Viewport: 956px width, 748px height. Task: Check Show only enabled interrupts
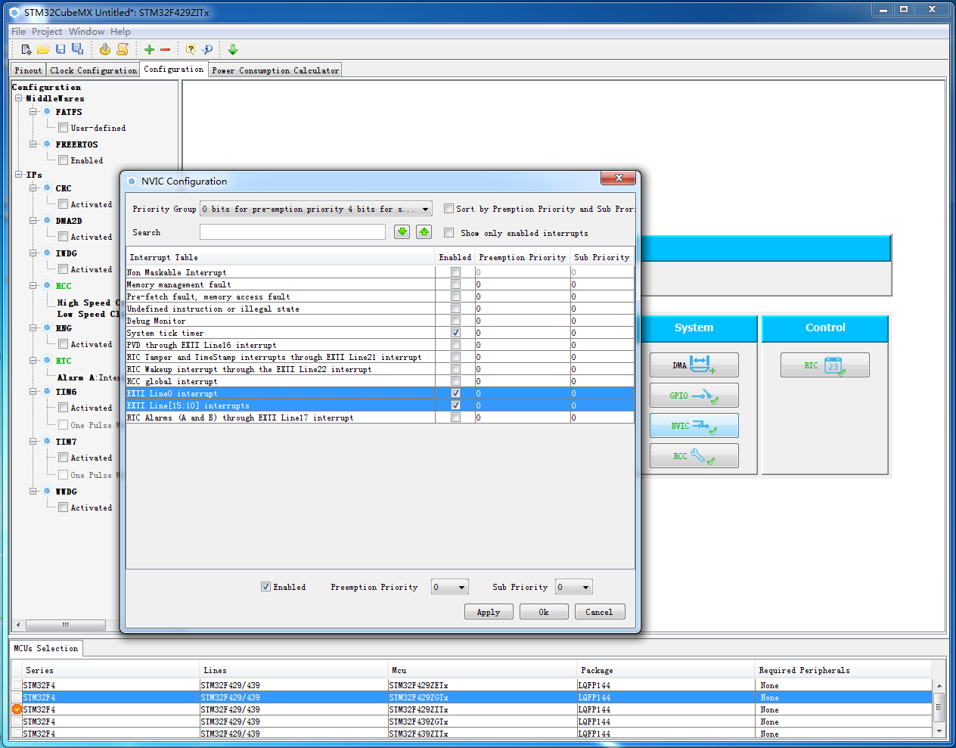point(449,233)
